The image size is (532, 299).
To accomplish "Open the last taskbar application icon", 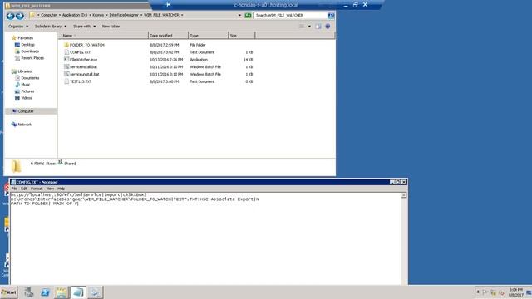I will click(x=95, y=292).
